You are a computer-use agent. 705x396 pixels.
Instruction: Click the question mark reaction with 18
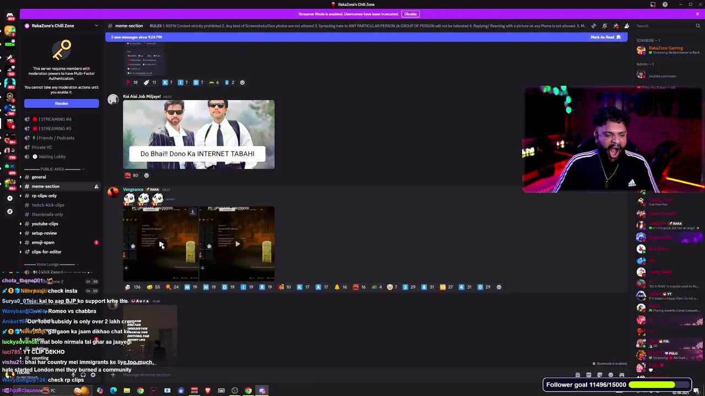pos(132,82)
